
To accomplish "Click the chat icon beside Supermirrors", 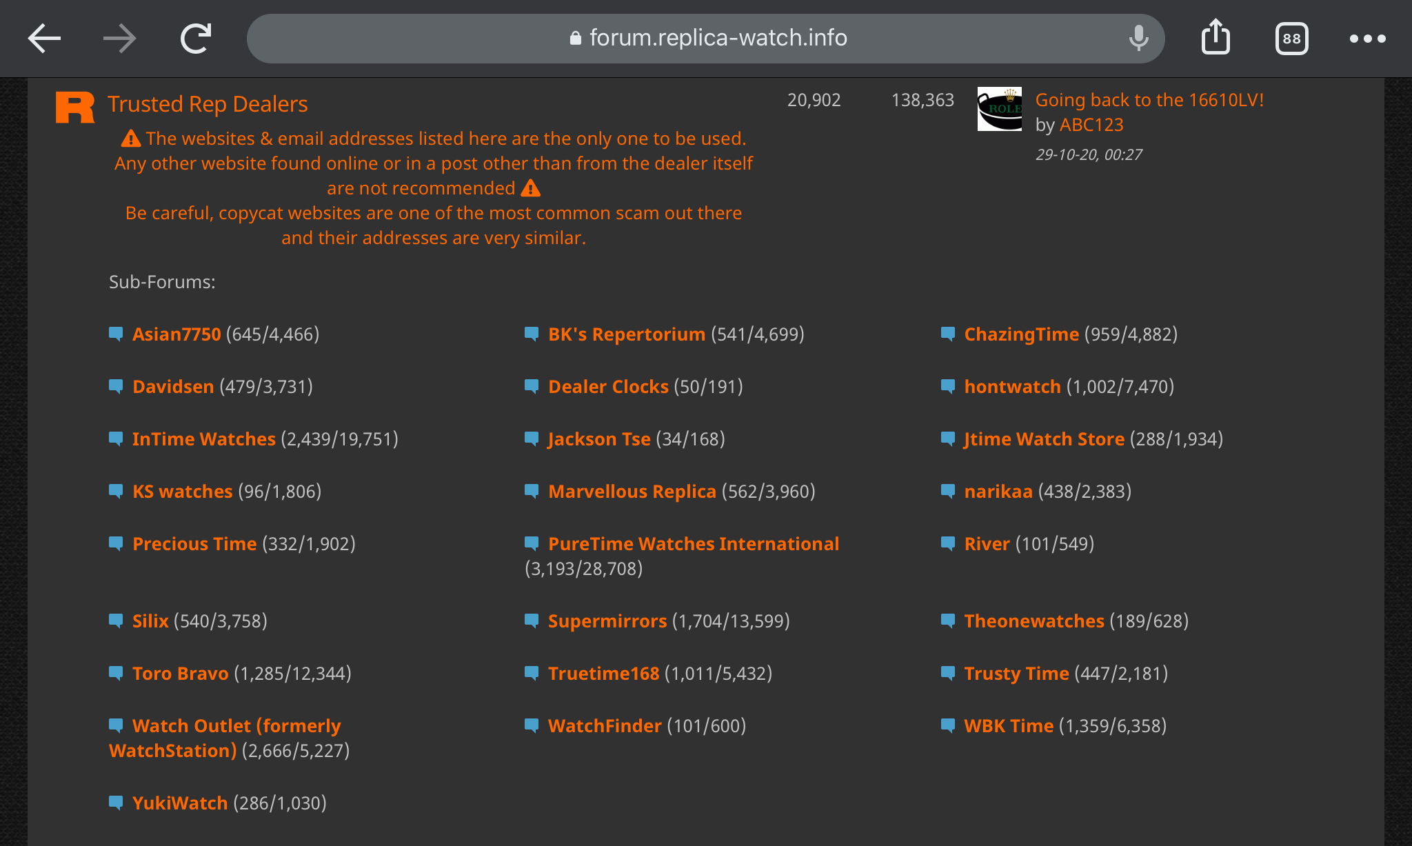I will tap(532, 621).
